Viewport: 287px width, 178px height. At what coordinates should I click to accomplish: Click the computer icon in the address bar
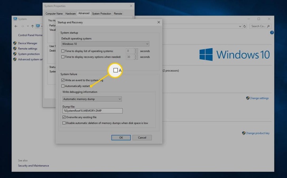pos(38,26)
